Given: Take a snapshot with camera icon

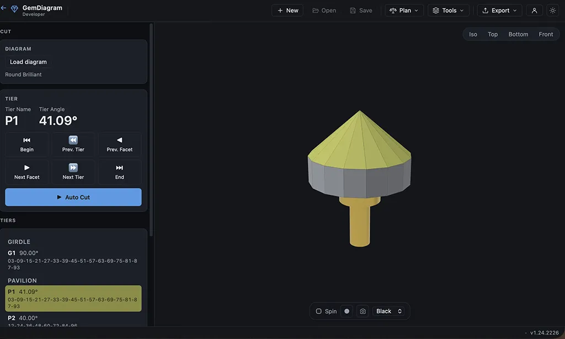Looking at the screenshot, I should coord(363,311).
